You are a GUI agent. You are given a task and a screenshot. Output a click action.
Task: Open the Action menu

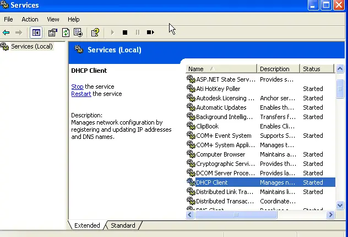click(x=30, y=19)
